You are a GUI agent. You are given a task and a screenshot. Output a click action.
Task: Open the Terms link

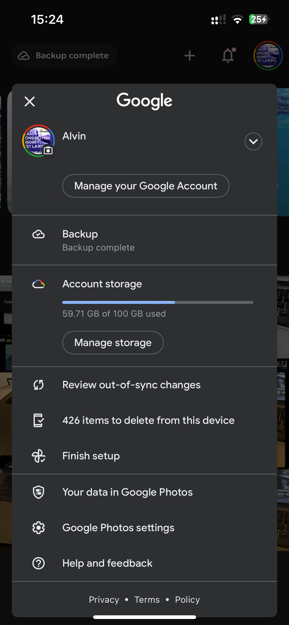point(147,599)
